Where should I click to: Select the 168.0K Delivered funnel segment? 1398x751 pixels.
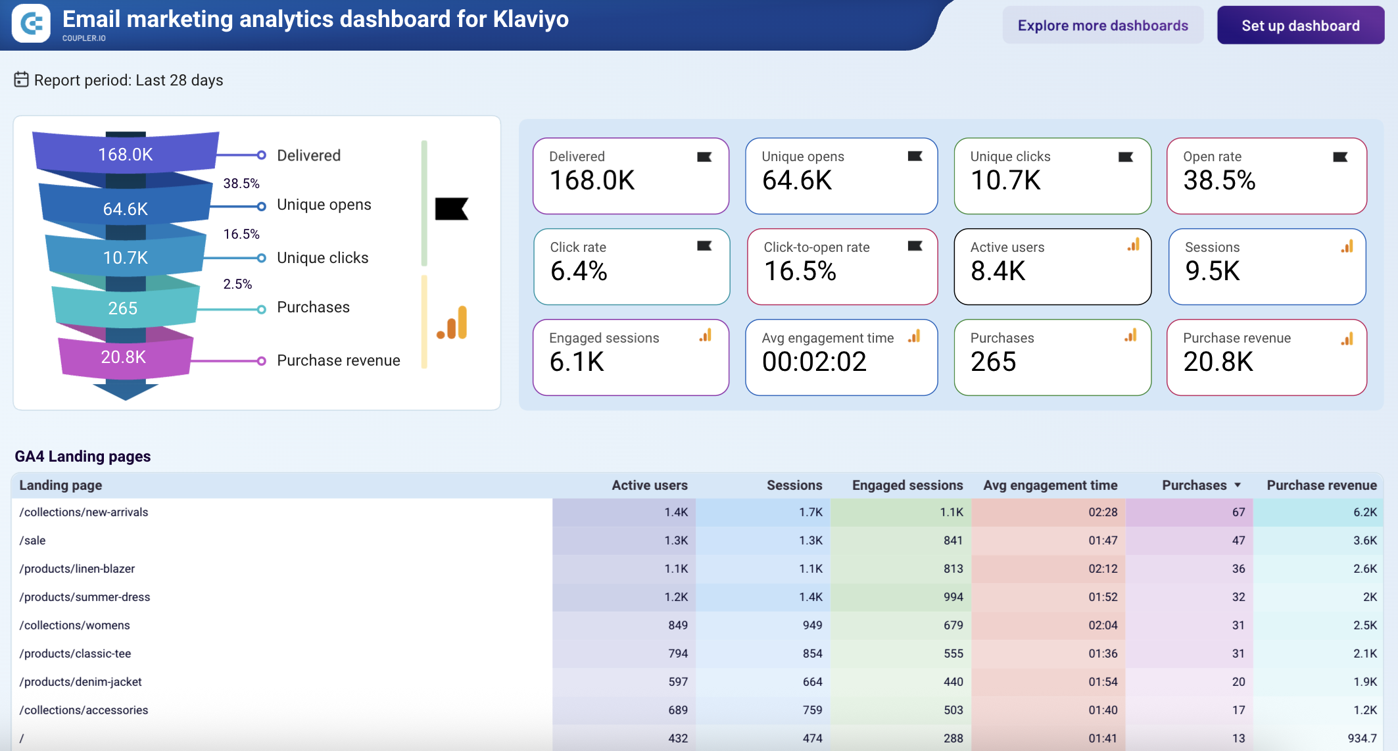click(126, 153)
